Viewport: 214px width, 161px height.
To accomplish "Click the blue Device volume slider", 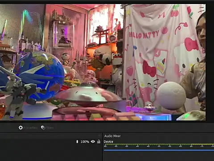I will point(159,150).
